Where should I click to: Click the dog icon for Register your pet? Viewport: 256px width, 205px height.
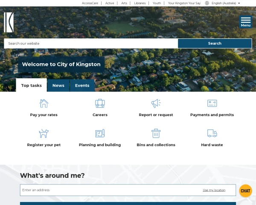coord(44,133)
